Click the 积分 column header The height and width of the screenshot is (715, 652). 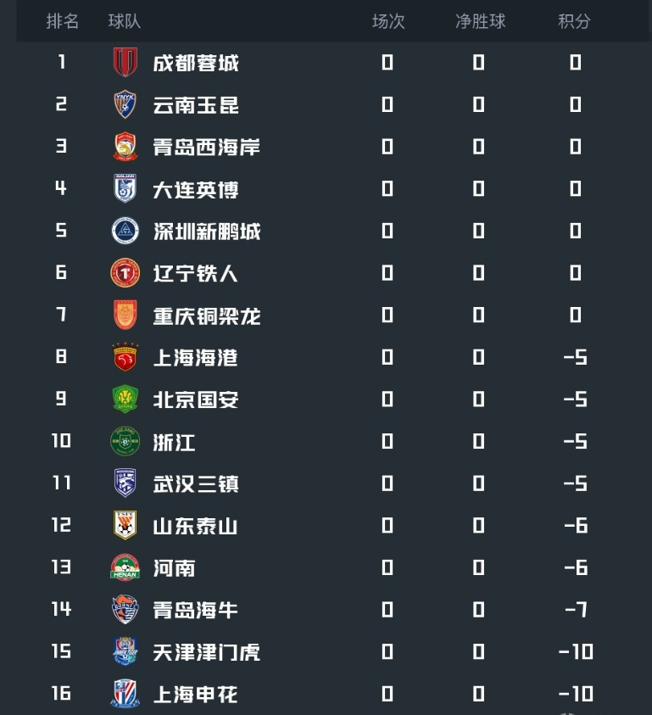pyautogui.click(x=574, y=21)
